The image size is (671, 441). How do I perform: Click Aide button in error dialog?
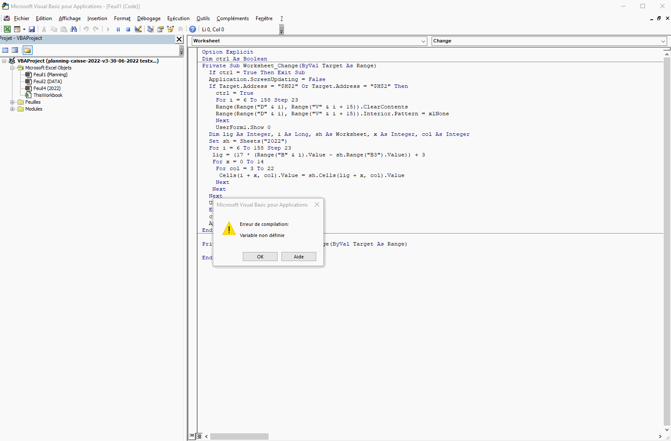pos(299,257)
